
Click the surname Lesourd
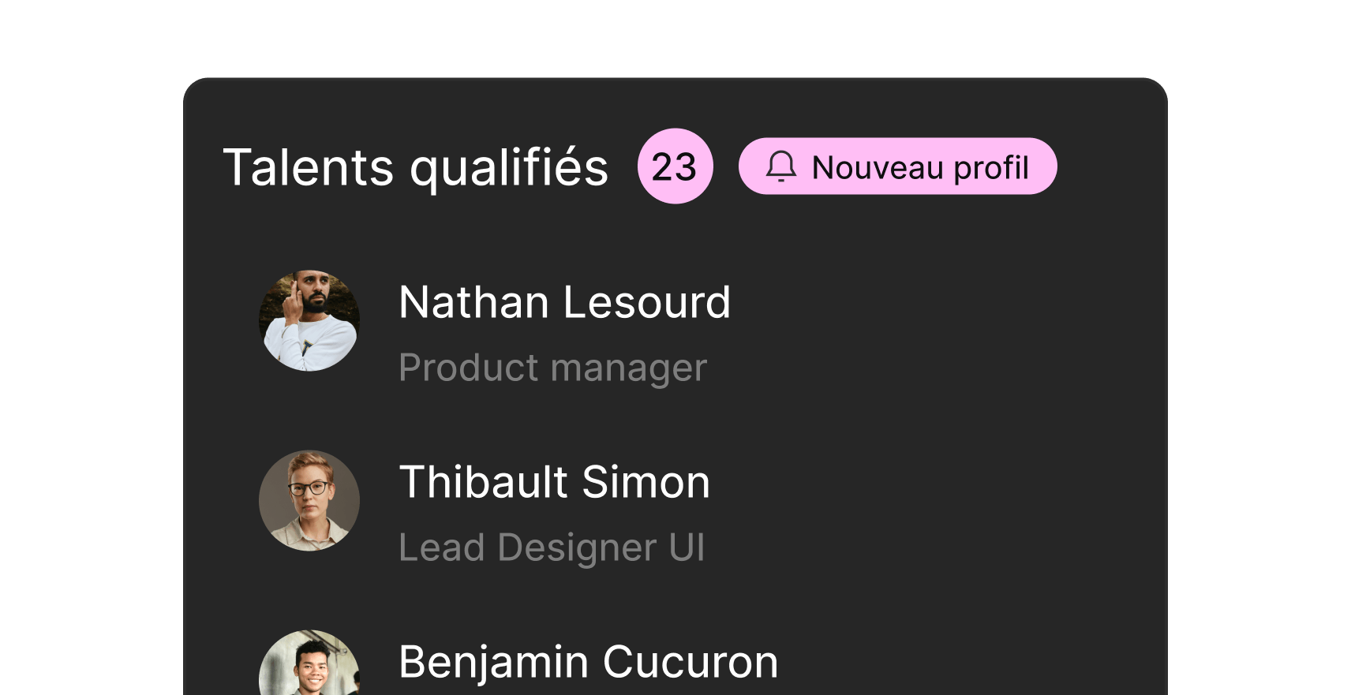(647, 302)
